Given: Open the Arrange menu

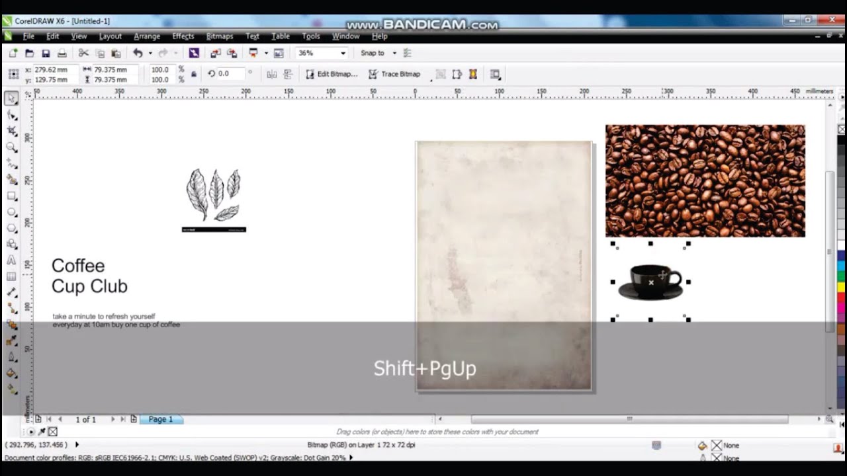Looking at the screenshot, I should click(147, 36).
